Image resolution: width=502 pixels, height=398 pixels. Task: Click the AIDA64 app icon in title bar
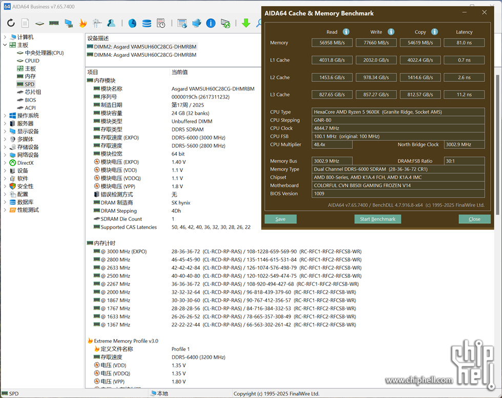pos(7,6)
